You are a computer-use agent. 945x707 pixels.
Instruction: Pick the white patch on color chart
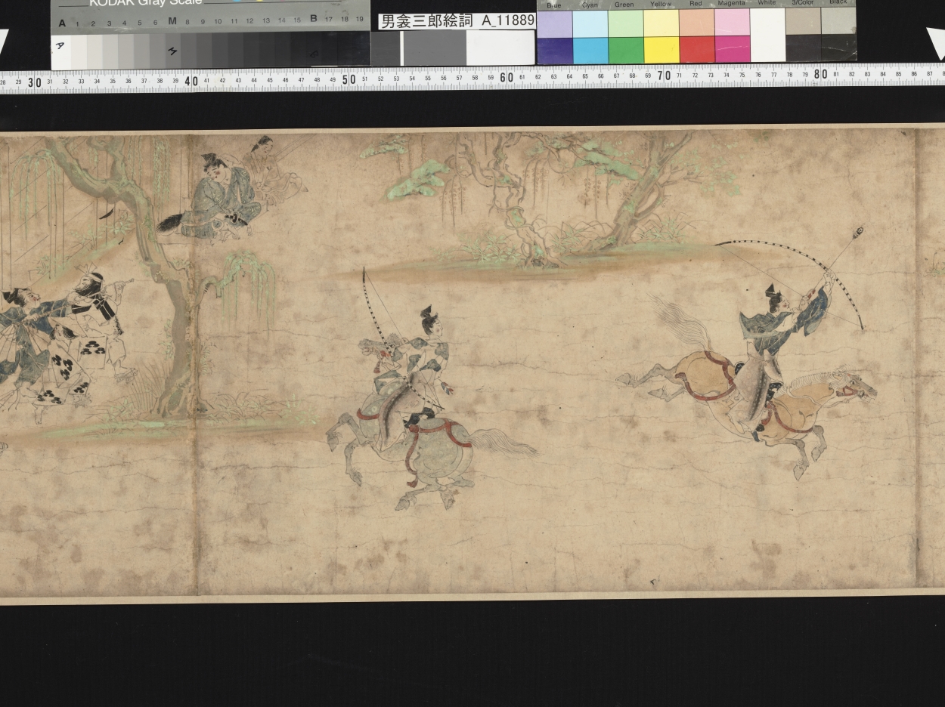[767, 36]
